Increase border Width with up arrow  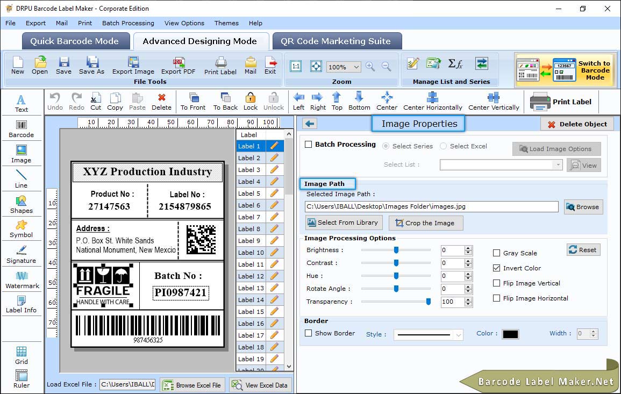tap(593, 332)
